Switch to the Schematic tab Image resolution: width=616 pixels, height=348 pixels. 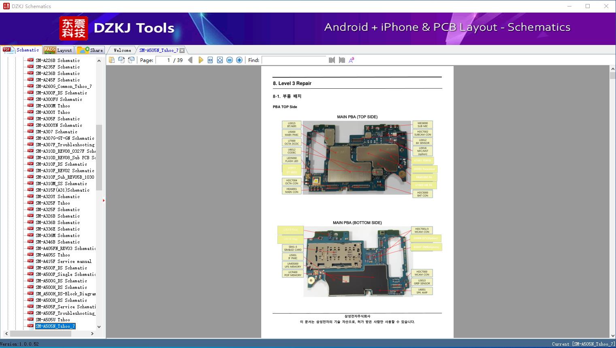point(21,50)
